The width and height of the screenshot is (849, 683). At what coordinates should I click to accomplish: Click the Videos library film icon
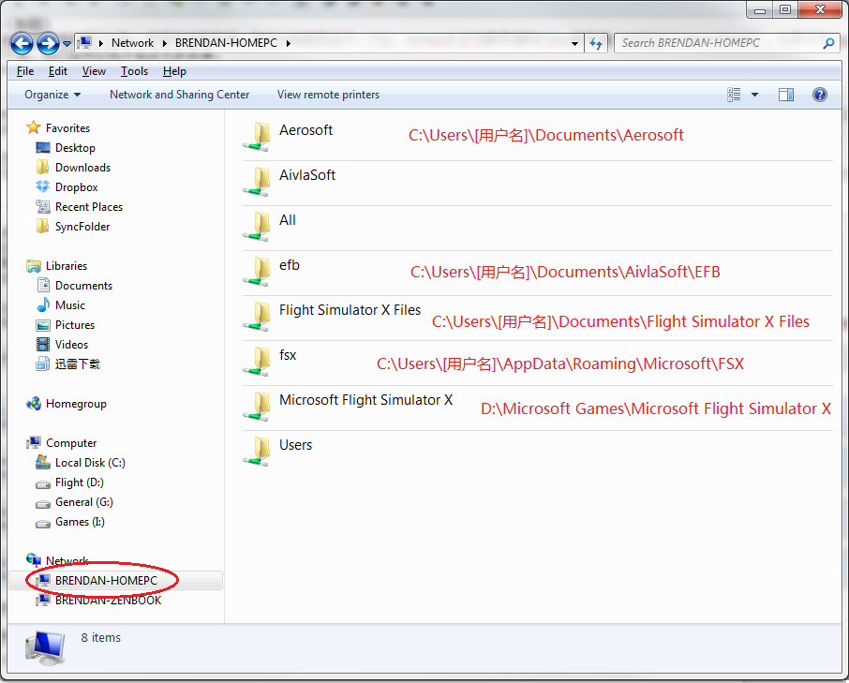[43, 345]
